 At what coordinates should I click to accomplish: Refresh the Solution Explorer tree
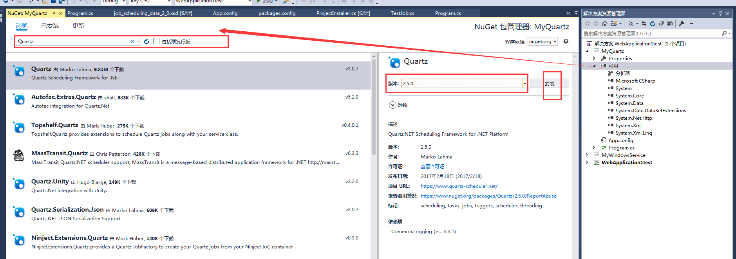[653, 23]
